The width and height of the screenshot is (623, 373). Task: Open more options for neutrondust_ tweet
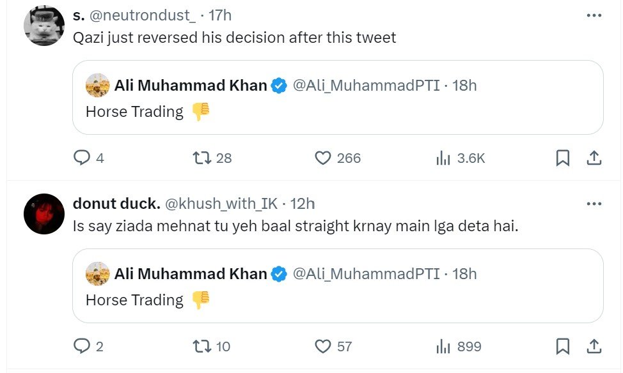pos(594,15)
